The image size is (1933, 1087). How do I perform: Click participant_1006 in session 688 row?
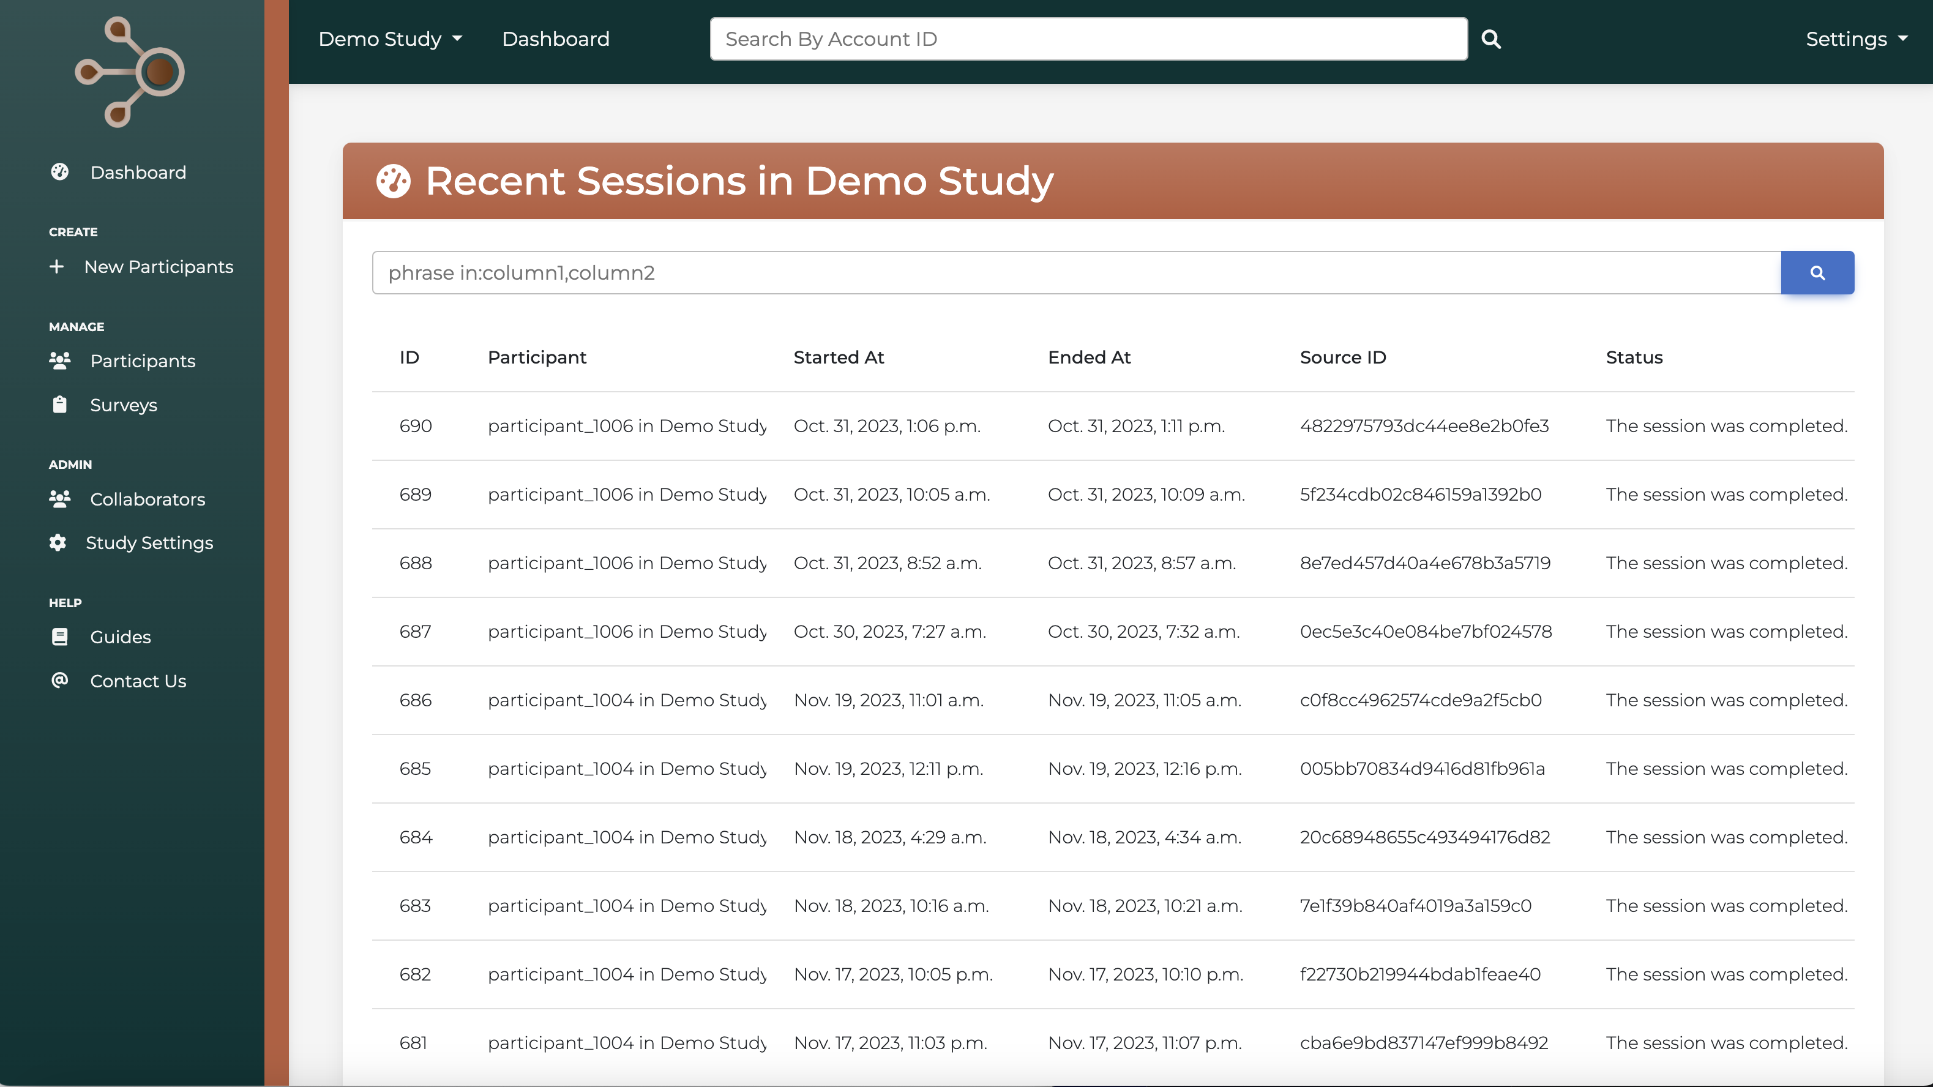click(627, 562)
